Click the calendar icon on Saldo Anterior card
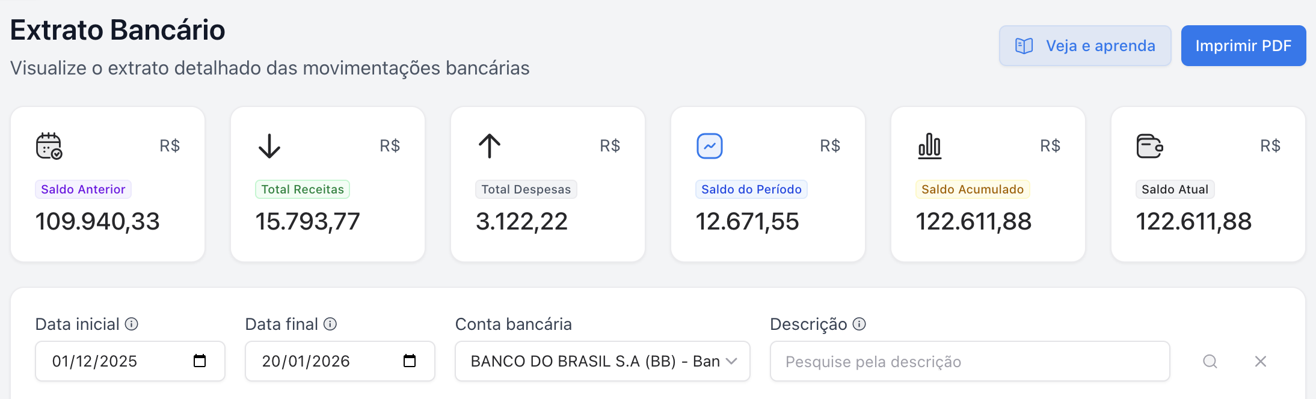Viewport: 1316px width, 399px height. point(49,146)
